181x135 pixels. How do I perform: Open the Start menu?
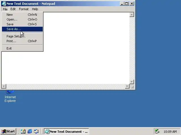coord(8,131)
